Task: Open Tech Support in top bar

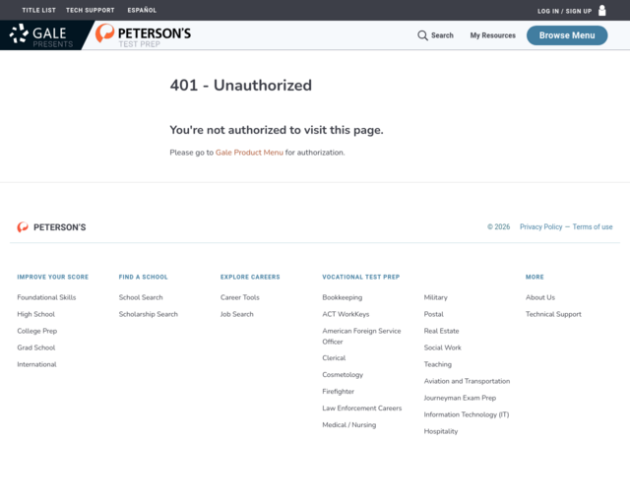Action: pos(90,10)
